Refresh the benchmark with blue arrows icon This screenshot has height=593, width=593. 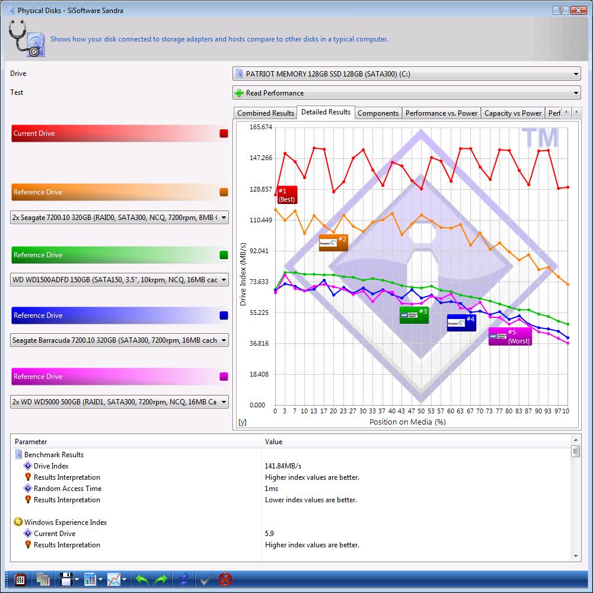(184, 579)
